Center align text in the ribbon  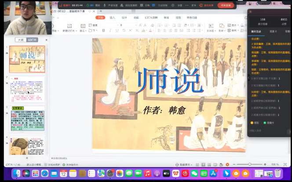tap(164, 30)
